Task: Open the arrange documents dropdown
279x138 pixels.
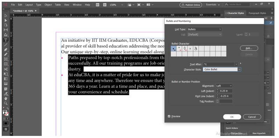Action: pos(150,5)
